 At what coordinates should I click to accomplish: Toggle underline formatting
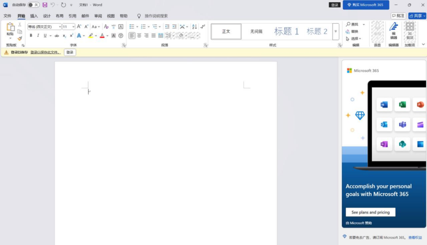[45, 36]
